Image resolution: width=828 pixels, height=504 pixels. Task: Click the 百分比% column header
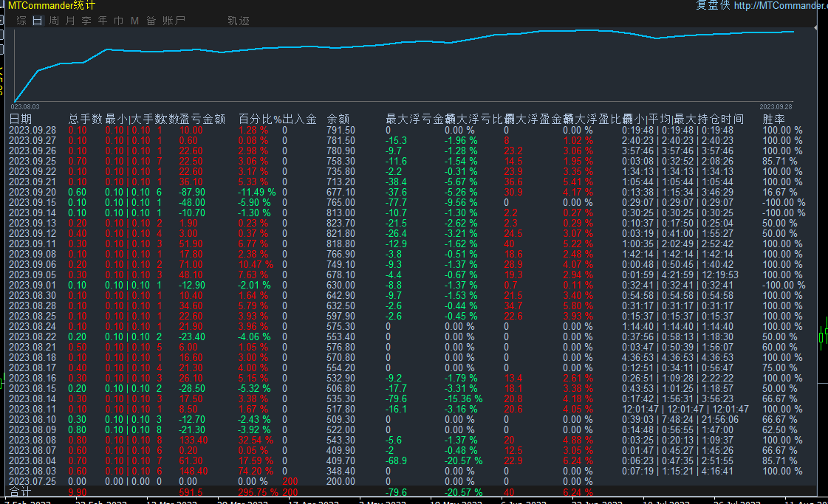pyautogui.click(x=260, y=120)
